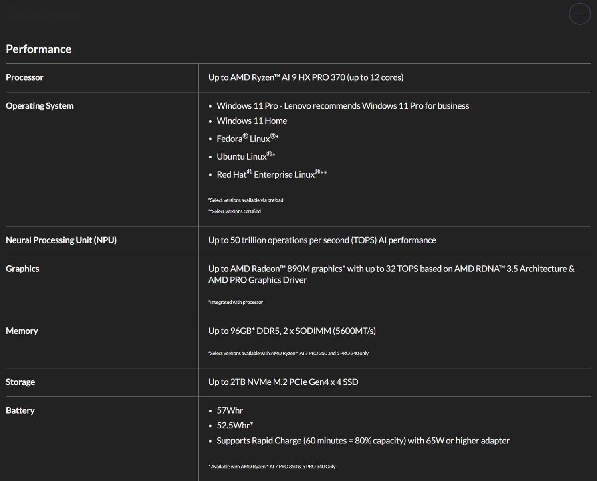Click the AMD Radeon 890M graphics description

tap(391, 274)
